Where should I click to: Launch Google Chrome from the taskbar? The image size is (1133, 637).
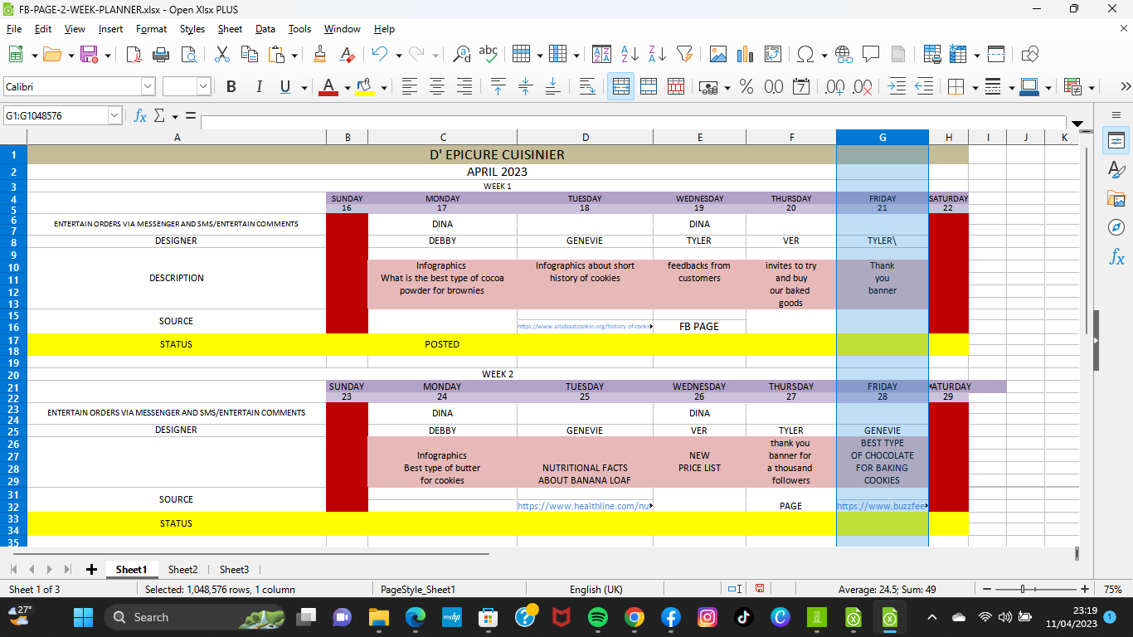tap(635, 617)
